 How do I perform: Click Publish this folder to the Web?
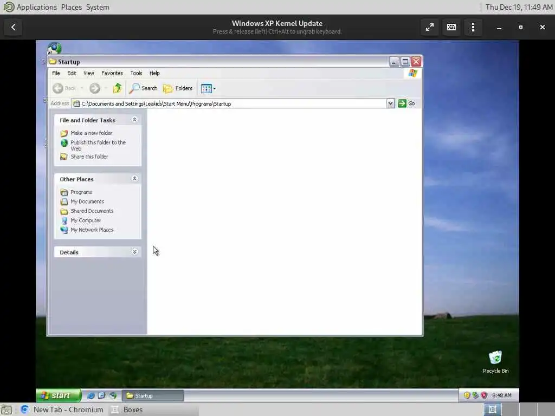[98, 145]
